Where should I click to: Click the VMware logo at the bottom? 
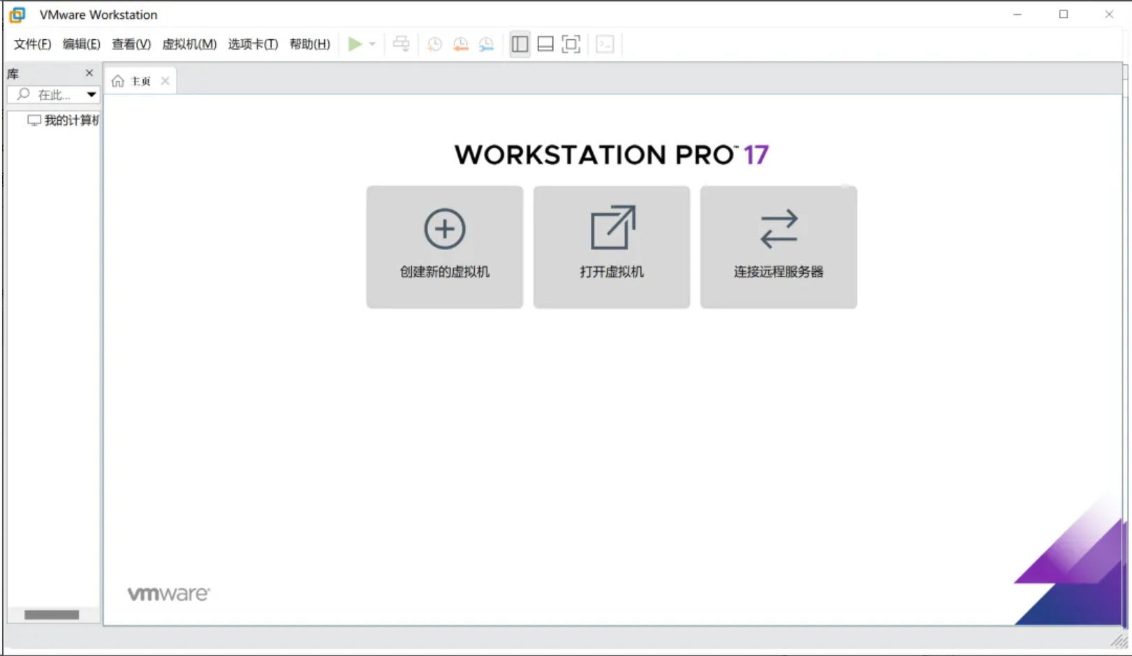click(x=168, y=593)
